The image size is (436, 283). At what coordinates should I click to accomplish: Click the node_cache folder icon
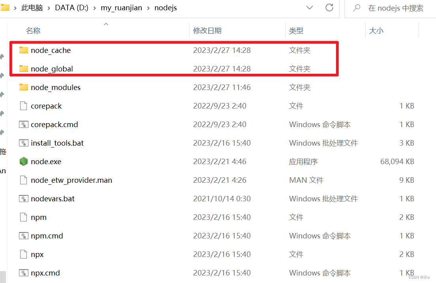24,50
